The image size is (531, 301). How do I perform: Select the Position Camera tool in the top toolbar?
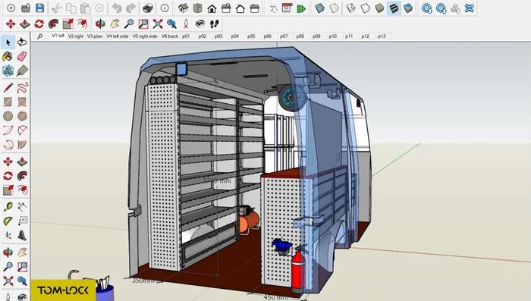point(186,24)
